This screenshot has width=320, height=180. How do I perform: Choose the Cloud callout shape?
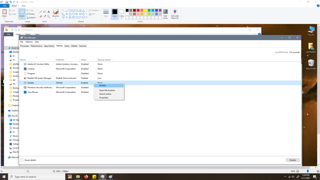(x=83, y=17)
